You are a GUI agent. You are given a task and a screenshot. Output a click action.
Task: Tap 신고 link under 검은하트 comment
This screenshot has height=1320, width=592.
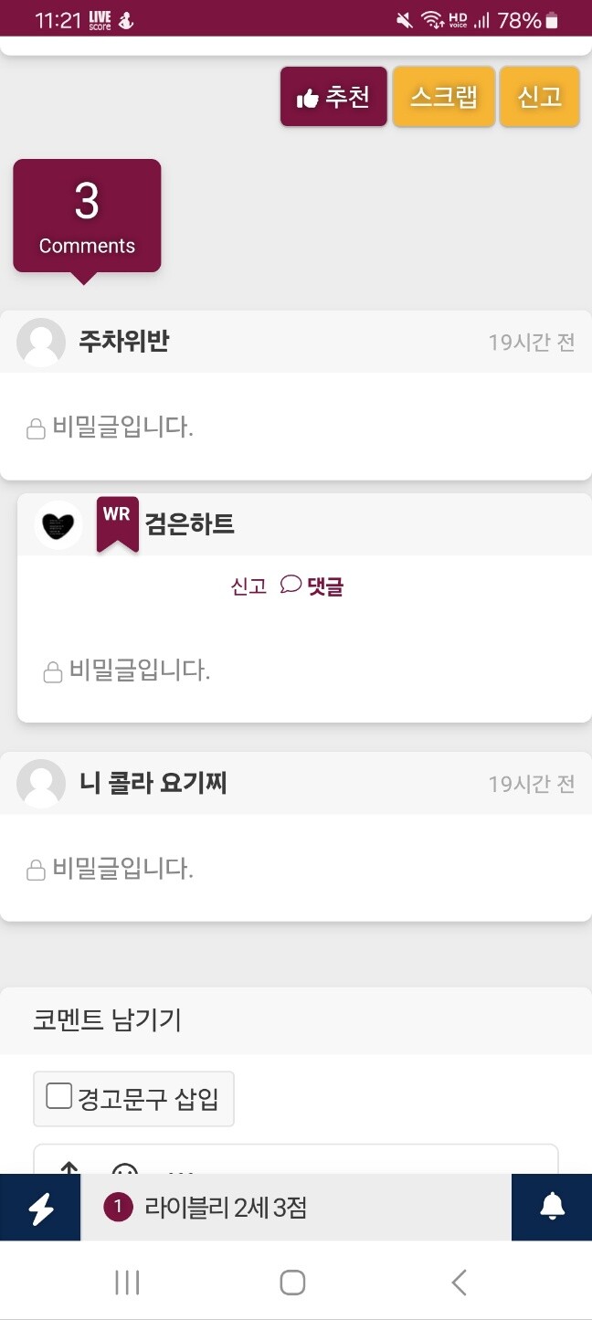tap(248, 585)
